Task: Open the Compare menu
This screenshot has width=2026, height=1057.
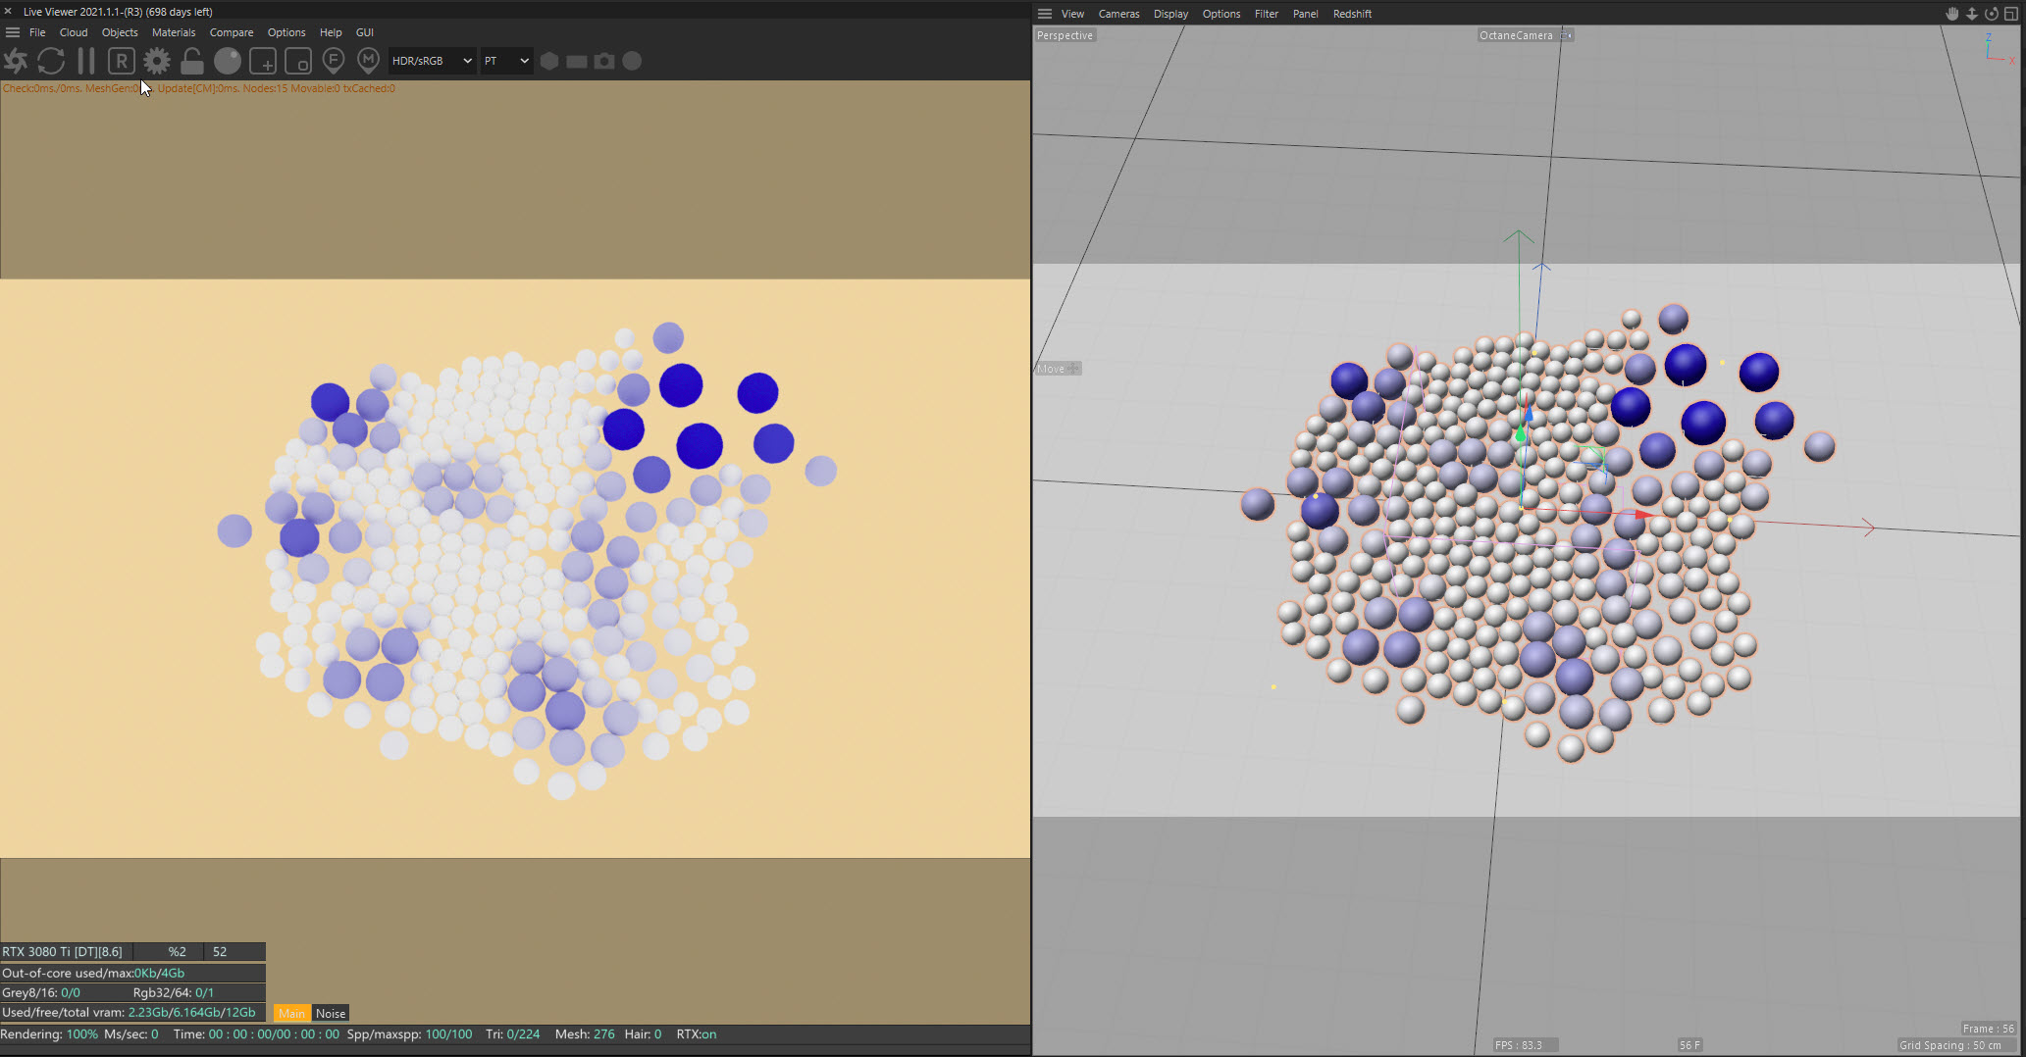Action: pyautogui.click(x=232, y=32)
